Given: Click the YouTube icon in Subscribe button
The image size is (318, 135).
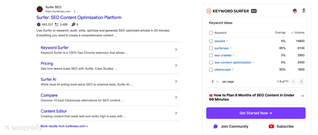Looking at the screenshot, I should coord(271,126).
